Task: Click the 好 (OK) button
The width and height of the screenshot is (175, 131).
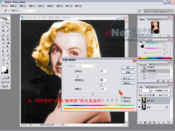Action: coord(128,68)
